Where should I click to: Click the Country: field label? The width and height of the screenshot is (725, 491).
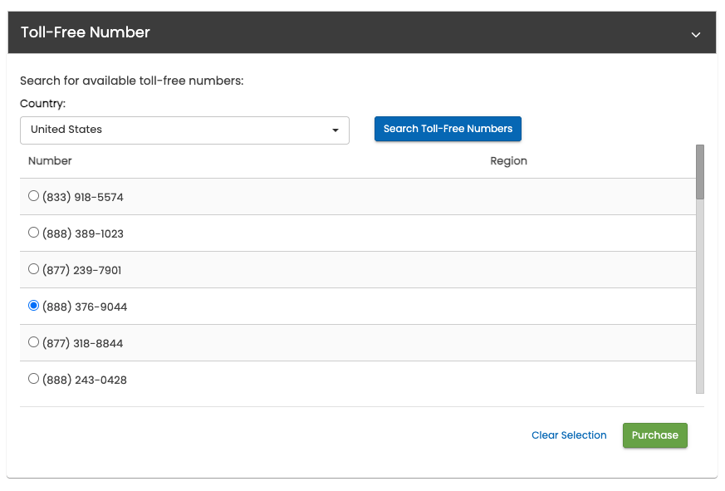tap(42, 104)
